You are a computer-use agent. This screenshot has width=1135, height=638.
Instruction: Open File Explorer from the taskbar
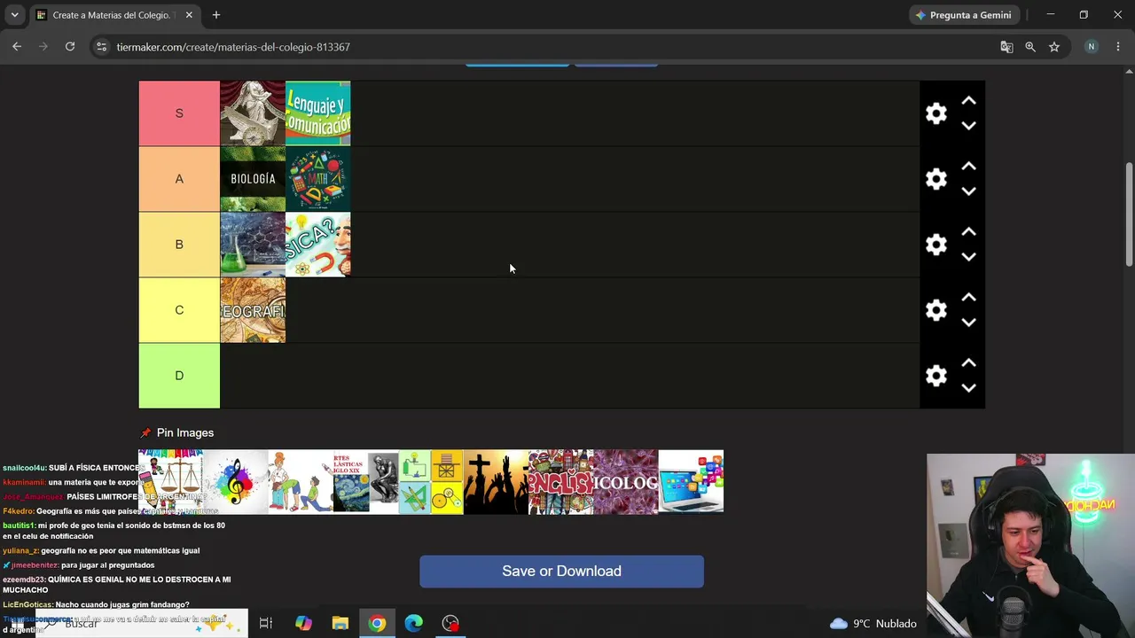pos(340,623)
